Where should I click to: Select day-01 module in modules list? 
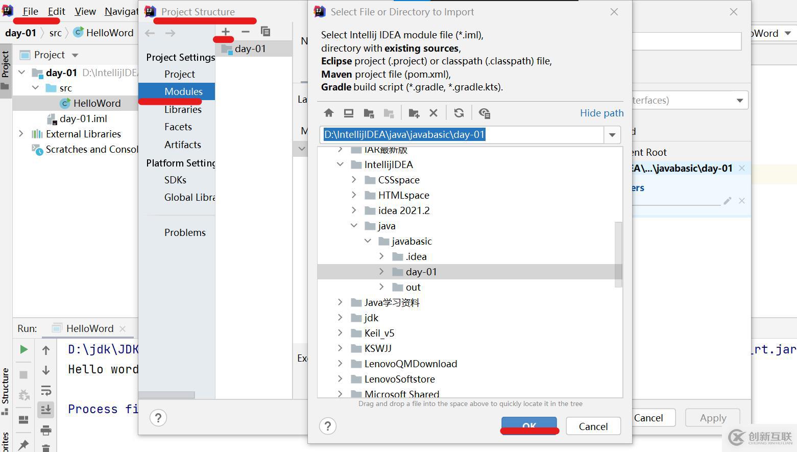(254, 49)
